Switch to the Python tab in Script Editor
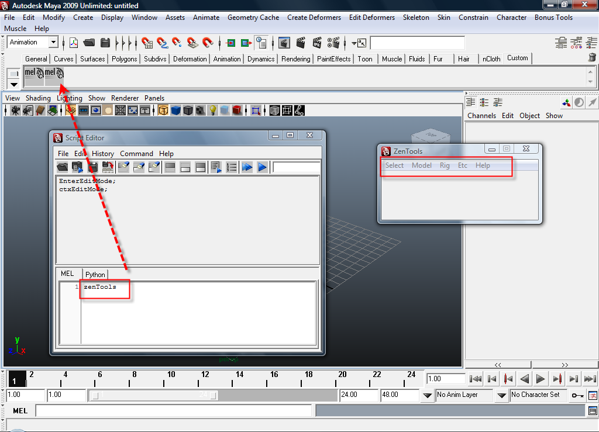599x432 pixels. coord(95,274)
